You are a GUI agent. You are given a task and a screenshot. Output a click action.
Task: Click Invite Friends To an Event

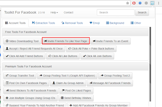(x=110, y=41)
